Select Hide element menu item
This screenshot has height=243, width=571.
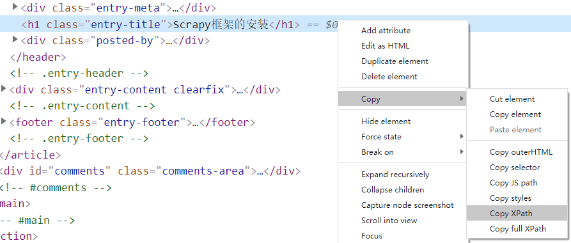386,121
